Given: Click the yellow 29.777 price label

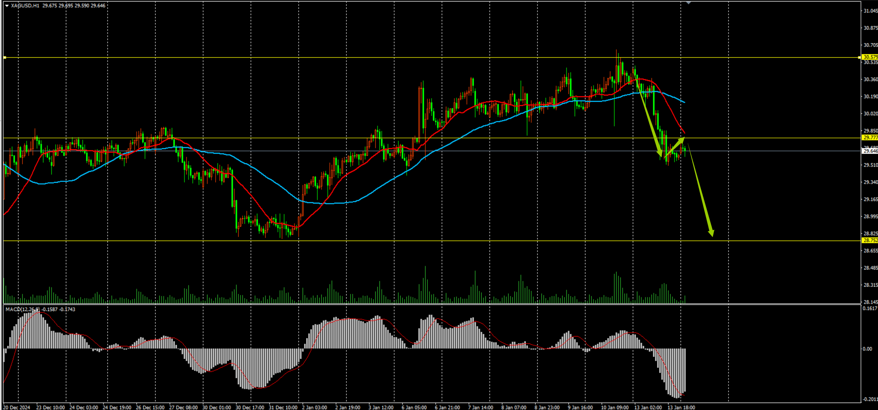Looking at the screenshot, I should (x=870, y=137).
